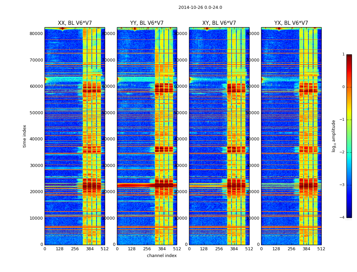Viewport: 357px width, 272px height.
Task: Select the 'XX, BL V6*V7' subplot title
Action: pyautogui.click(x=75, y=23)
